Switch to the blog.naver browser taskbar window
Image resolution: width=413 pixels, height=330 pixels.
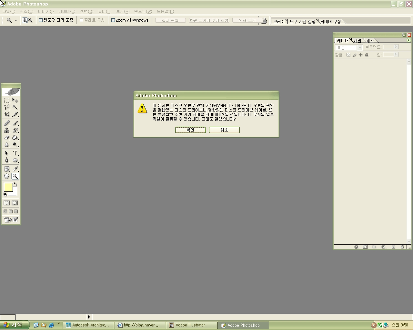click(x=140, y=325)
